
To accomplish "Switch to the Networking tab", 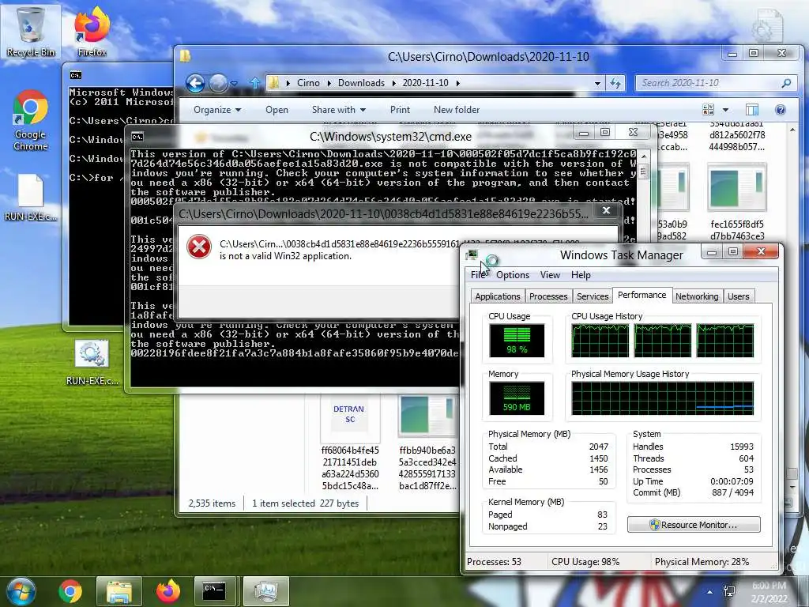I will pos(697,296).
